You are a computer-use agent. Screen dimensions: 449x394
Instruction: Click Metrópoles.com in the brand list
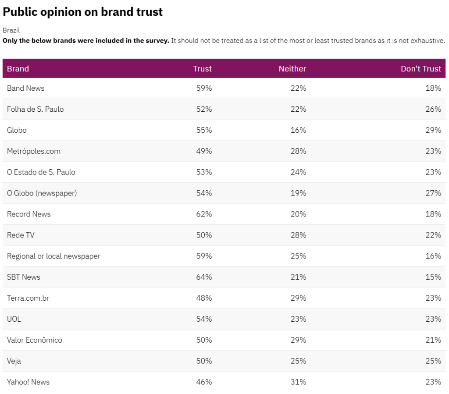point(34,151)
